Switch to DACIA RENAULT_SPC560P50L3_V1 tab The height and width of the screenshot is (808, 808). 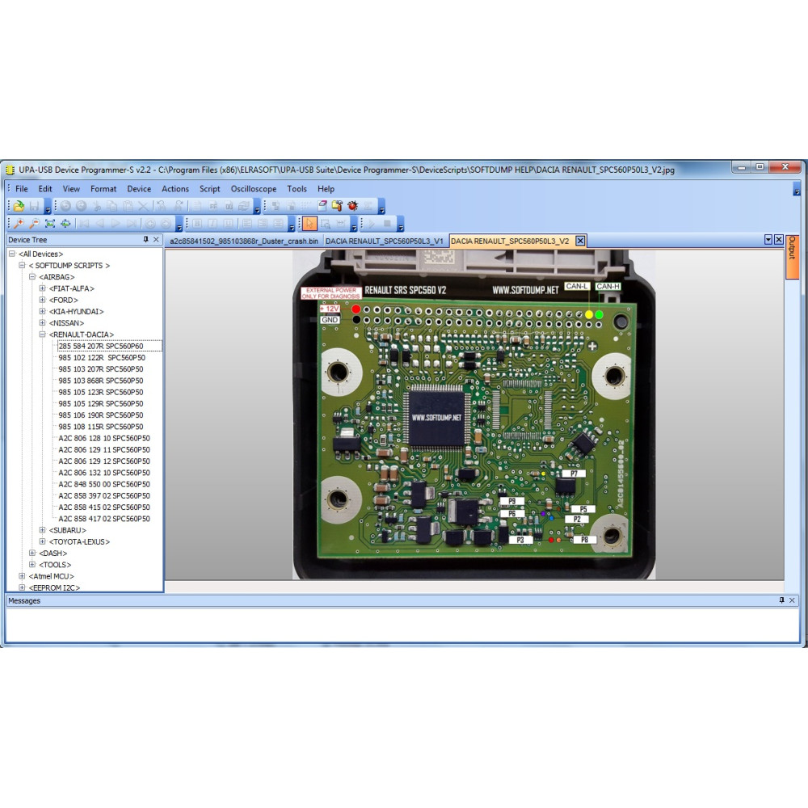point(385,241)
